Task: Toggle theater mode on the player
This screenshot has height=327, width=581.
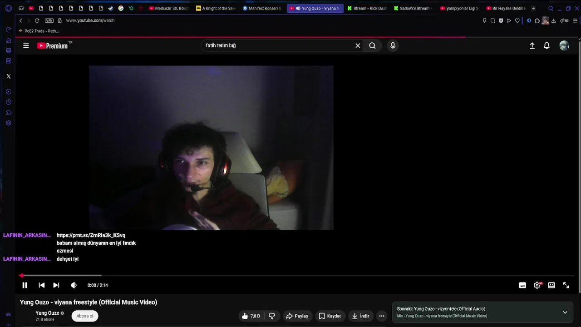Action: click(551, 285)
